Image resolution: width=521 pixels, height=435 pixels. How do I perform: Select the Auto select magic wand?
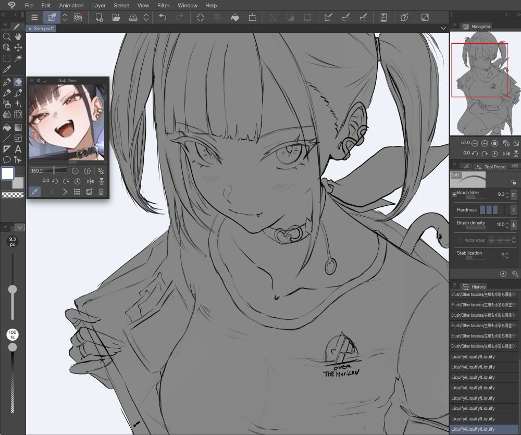point(18,58)
